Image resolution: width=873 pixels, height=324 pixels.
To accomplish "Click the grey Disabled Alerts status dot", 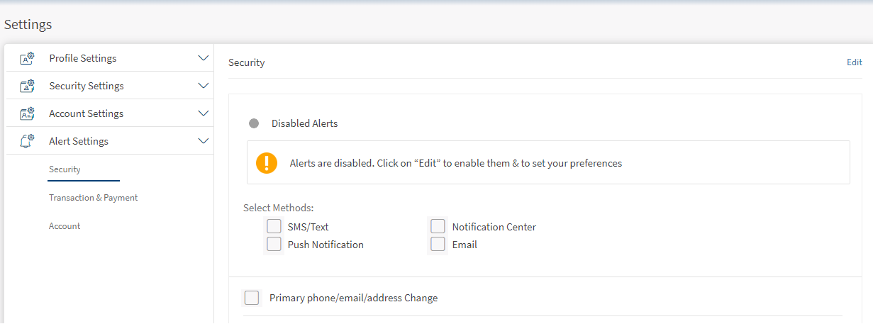I will (254, 123).
